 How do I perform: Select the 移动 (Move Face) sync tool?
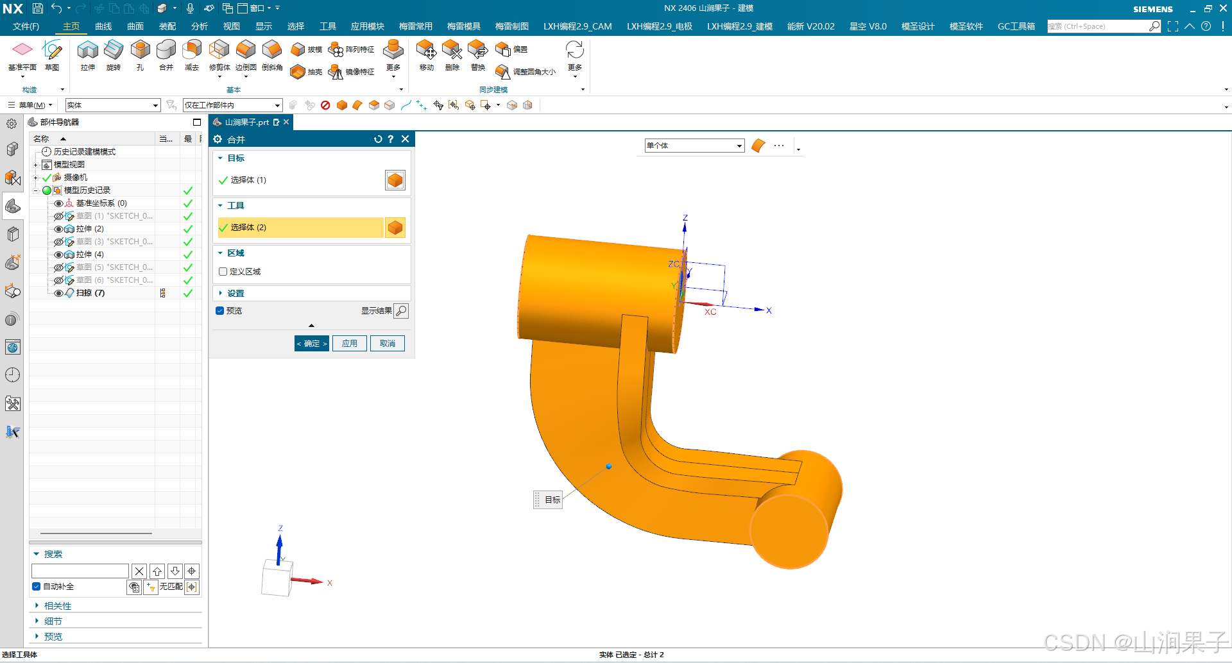(426, 55)
